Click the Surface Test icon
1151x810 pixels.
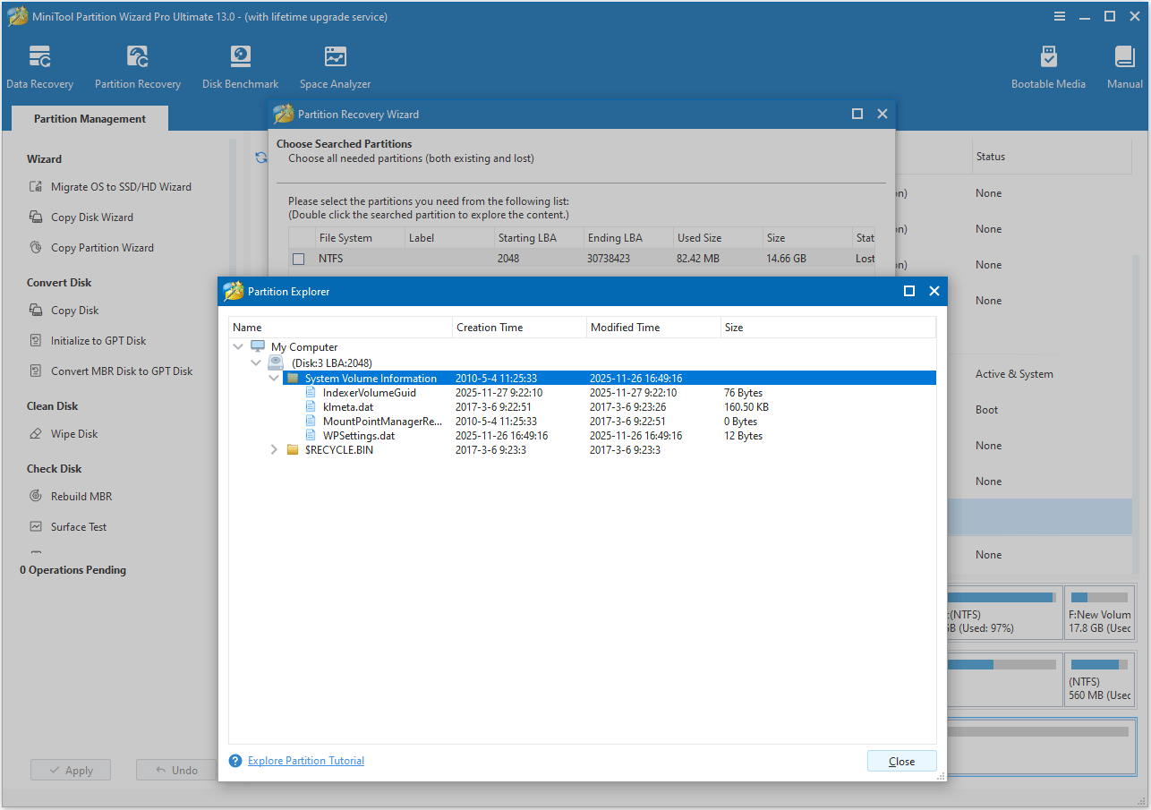(36, 527)
